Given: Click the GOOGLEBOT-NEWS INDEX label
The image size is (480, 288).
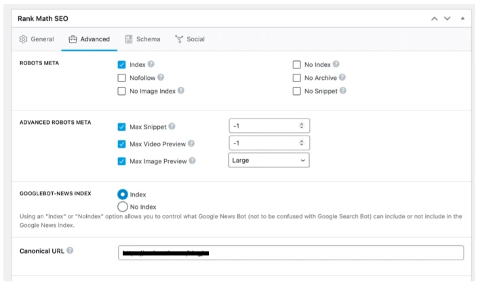Looking at the screenshot, I should tap(56, 193).
